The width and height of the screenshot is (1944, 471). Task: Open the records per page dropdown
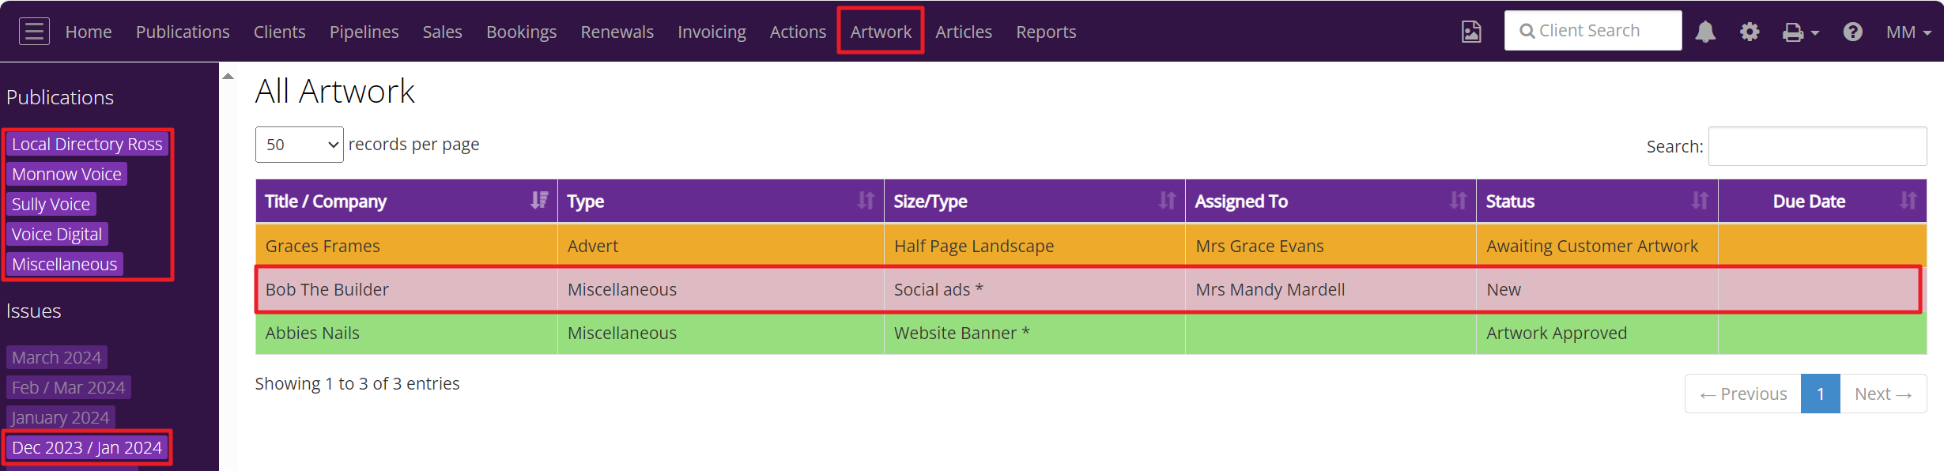299,145
